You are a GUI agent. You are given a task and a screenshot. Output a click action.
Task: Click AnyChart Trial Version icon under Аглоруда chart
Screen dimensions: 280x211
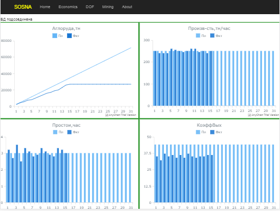point(107,115)
